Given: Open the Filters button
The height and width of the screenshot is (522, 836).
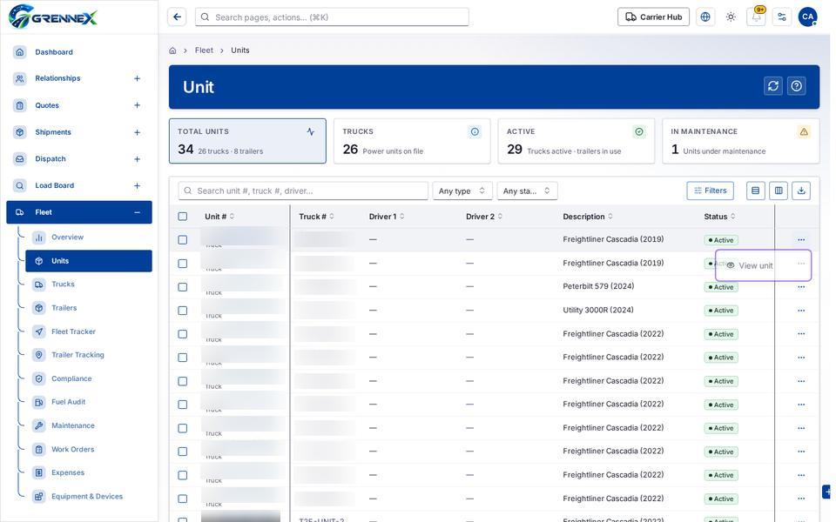Looking at the screenshot, I should [711, 191].
